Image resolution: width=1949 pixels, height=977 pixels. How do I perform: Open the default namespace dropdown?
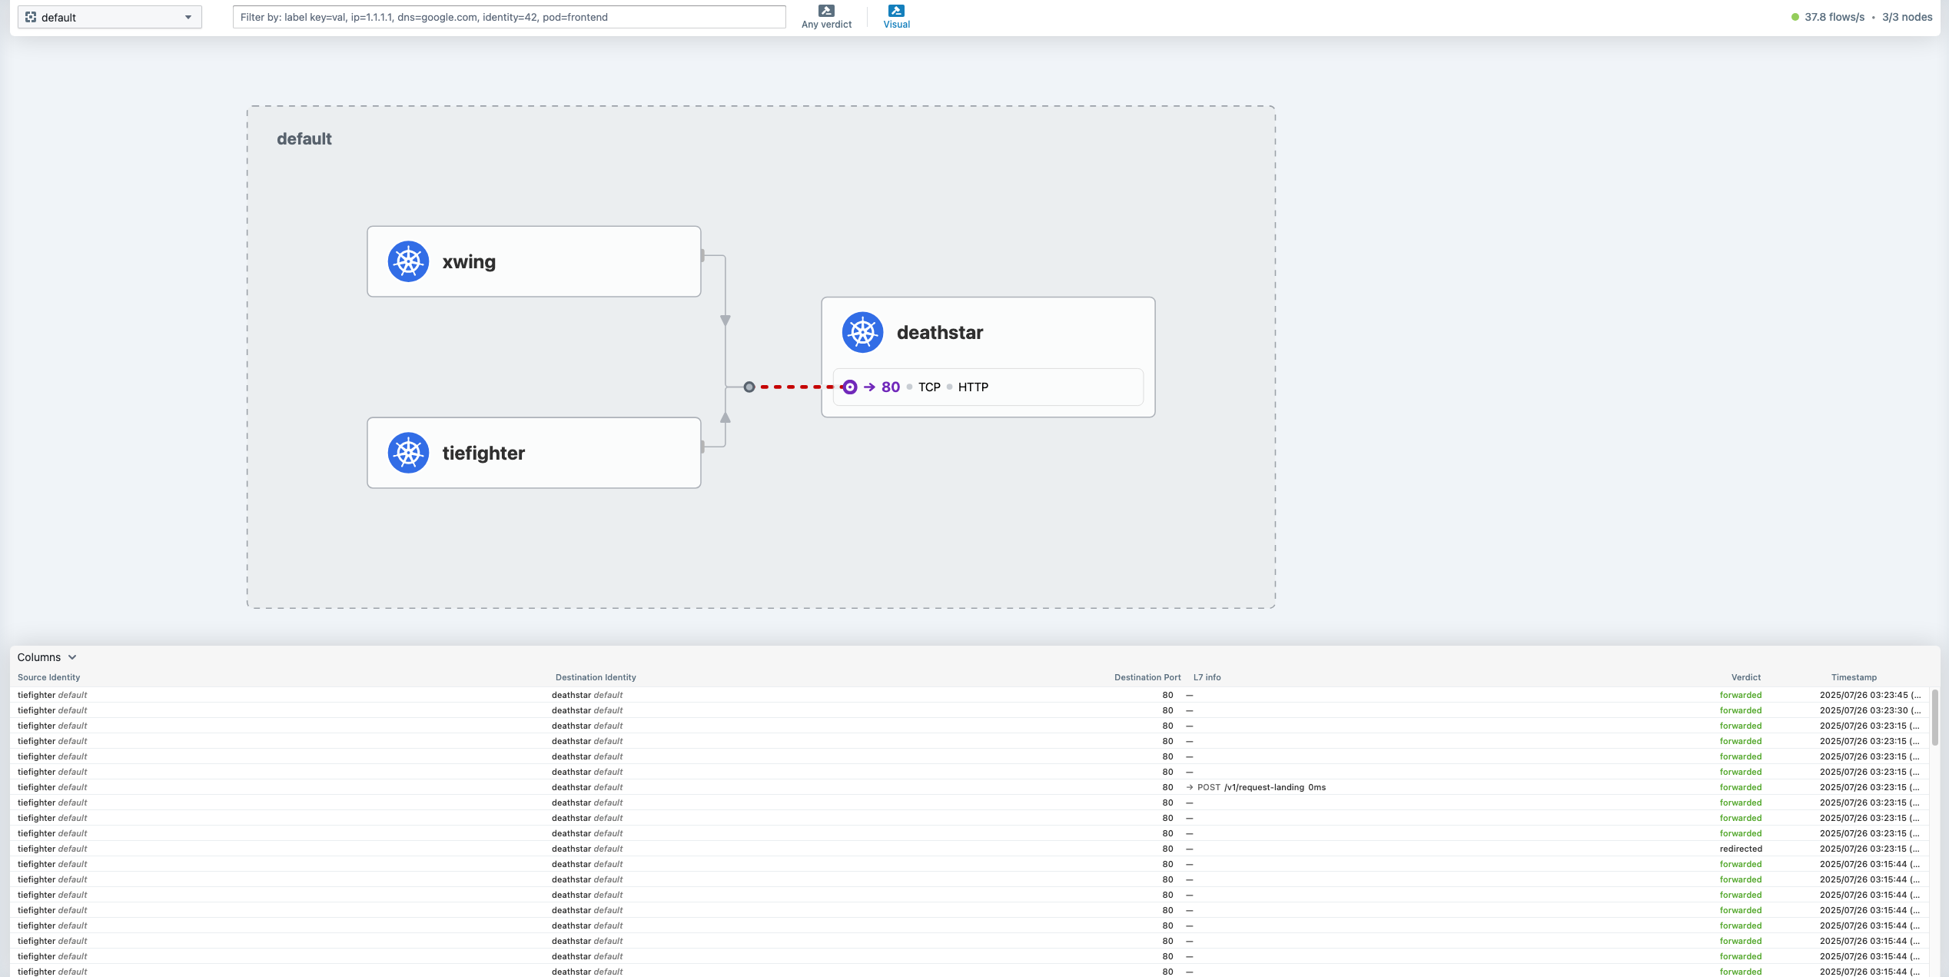(109, 17)
